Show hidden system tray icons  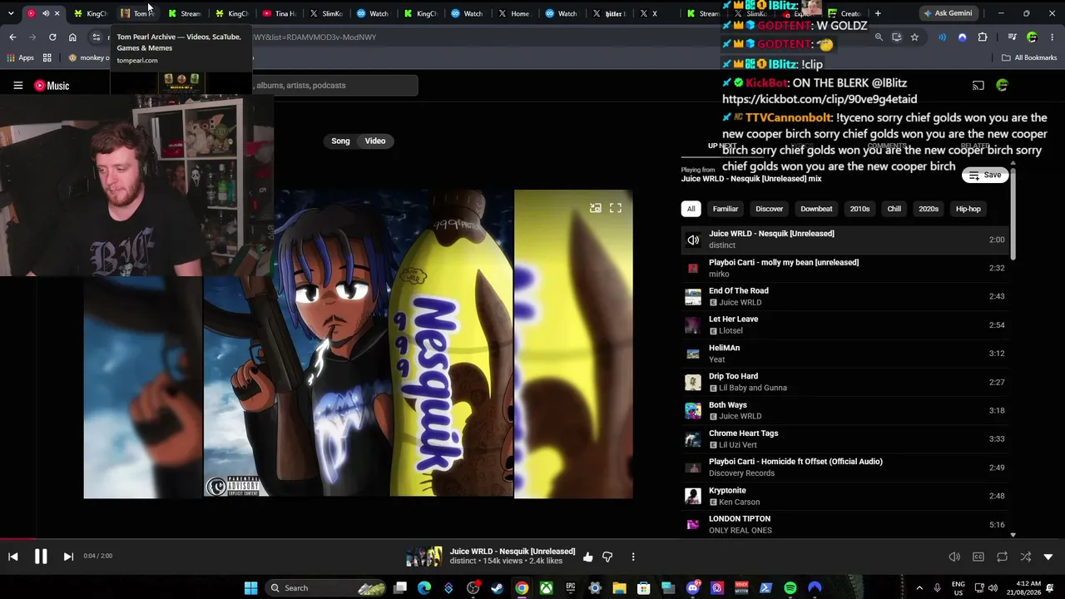pyautogui.click(x=919, y=588)
